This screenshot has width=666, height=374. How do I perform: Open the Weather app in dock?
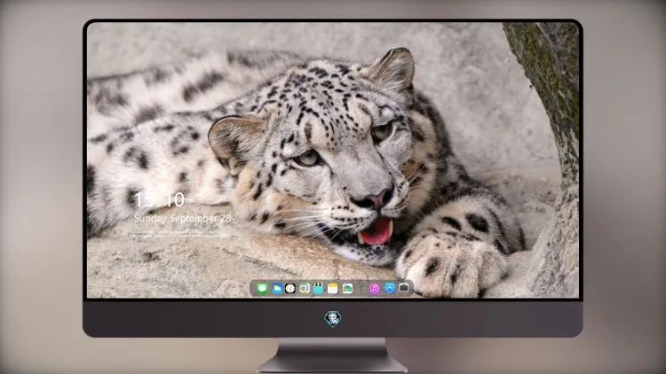(x=276, y=289)
